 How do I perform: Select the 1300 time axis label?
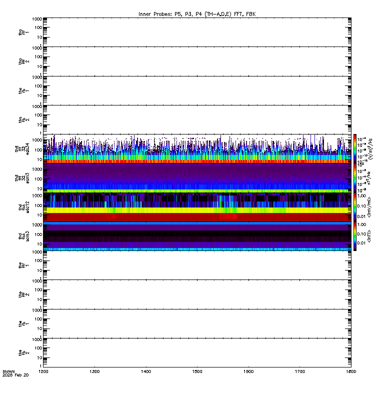[94, 371]
